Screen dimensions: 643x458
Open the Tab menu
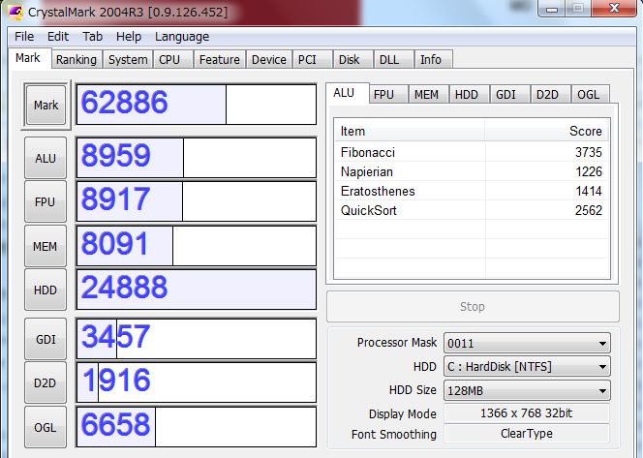click(92, 37)
